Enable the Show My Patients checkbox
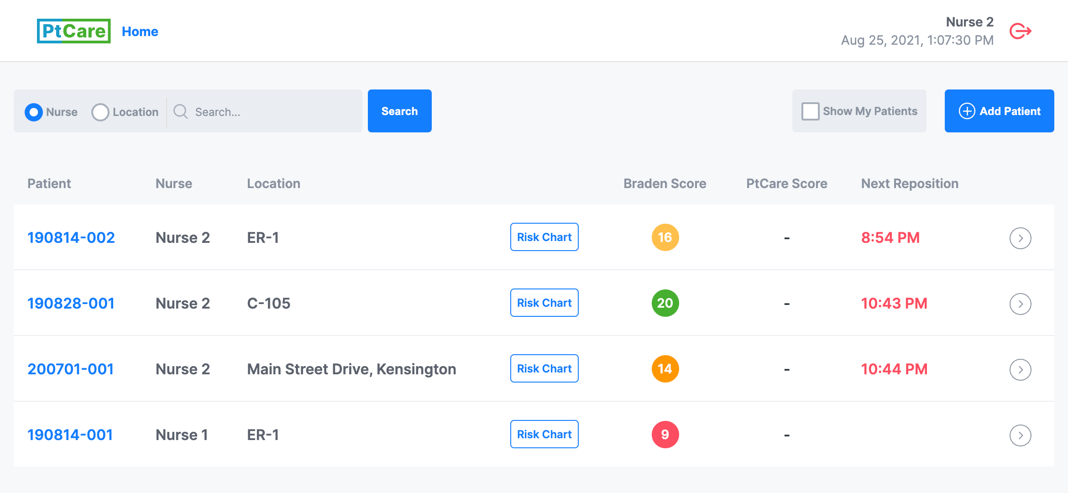This screenshot has height=493, width=1068. coord(811,111)
